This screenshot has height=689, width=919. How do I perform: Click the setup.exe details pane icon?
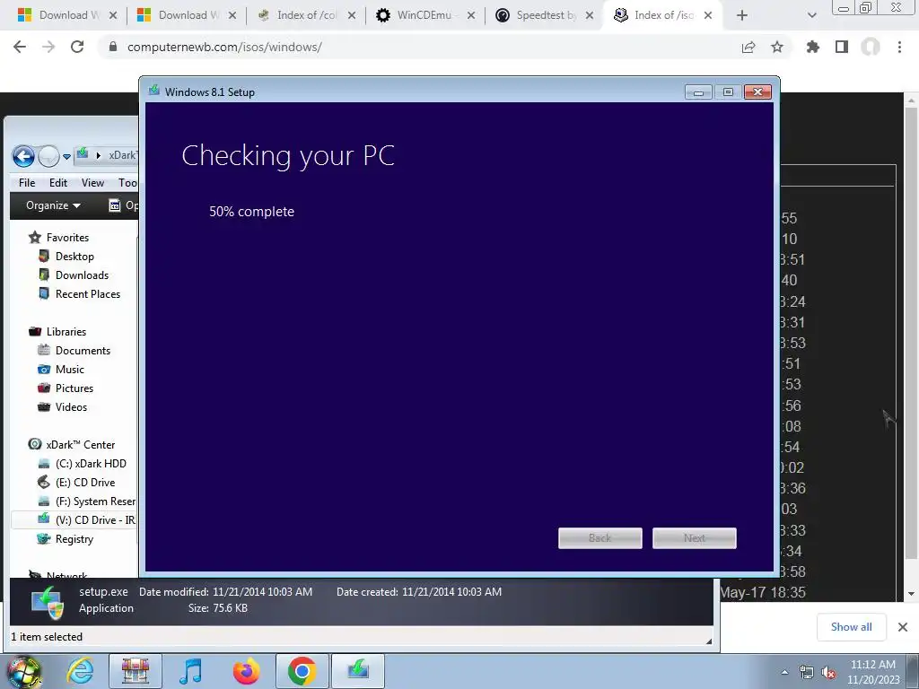pyautogui.click(x=47, y=602)
